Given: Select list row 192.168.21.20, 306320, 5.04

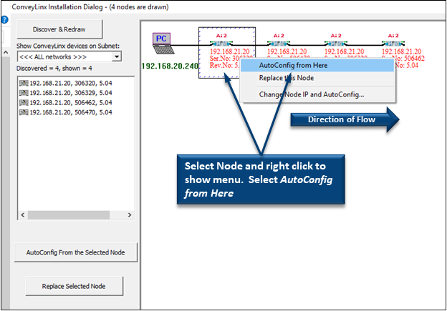Looking at the screenshot, I should (66, 83).
